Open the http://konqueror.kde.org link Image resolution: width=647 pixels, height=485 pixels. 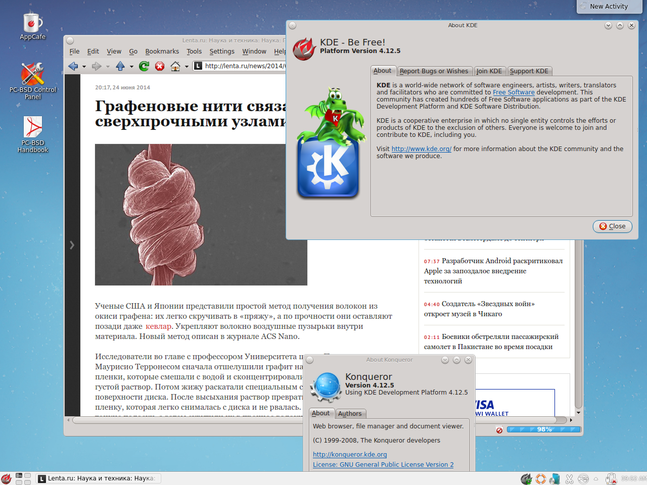[350, 455]
